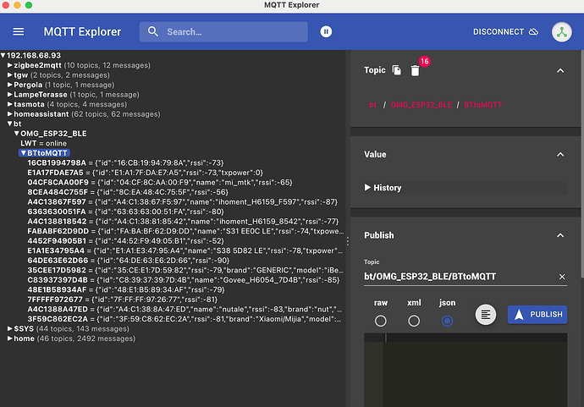Image resolution: width=584 pixels, height=407 pixels.
Task: Collapse the BTtoMQTT node
Action: point(24,153)
